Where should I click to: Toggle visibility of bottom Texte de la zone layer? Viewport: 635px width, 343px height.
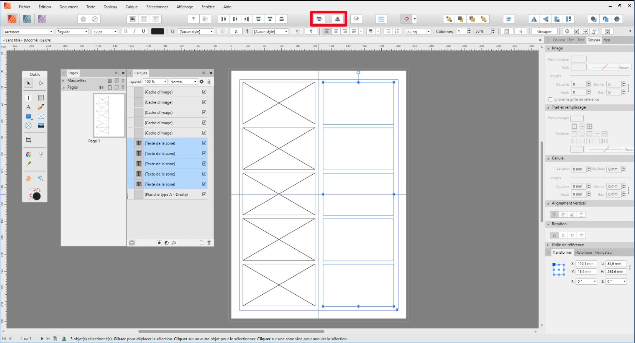pos(204,184)
